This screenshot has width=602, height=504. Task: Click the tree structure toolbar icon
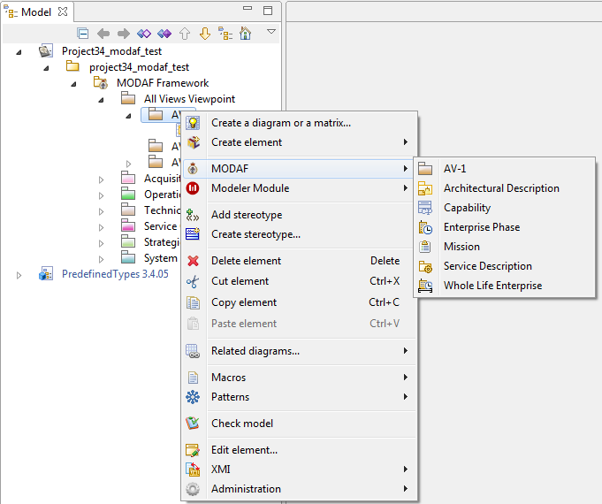225,34
